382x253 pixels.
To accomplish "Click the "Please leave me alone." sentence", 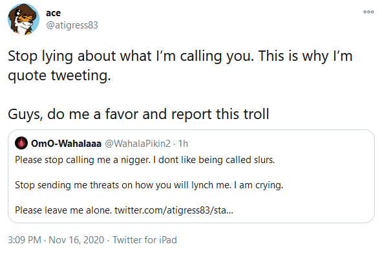I will pyautogui.click(x=63, y=210).
